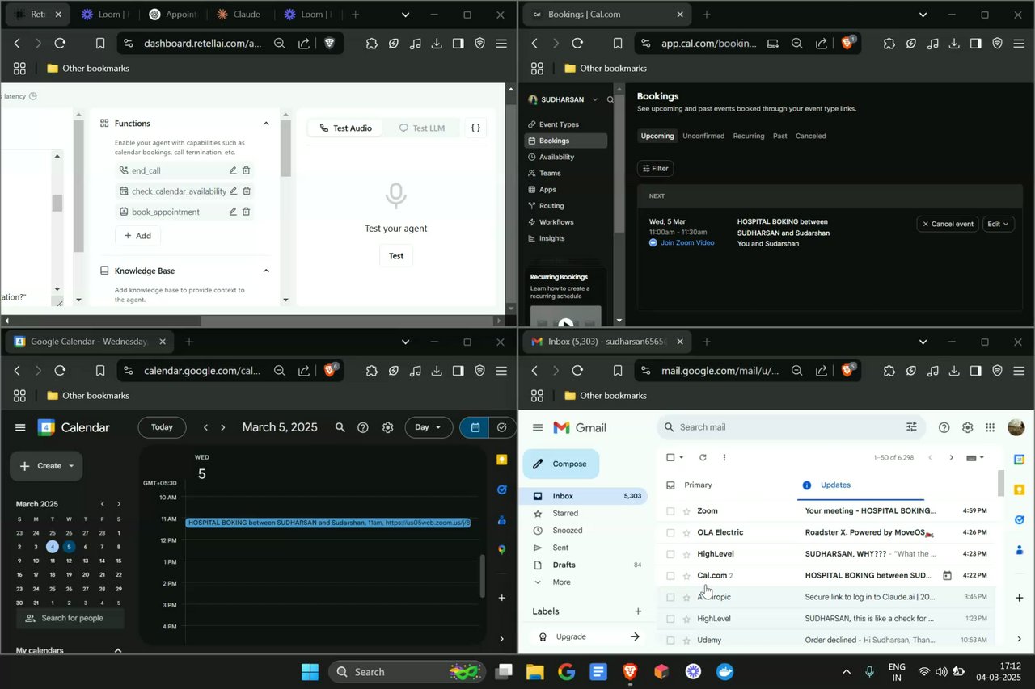The width and height of the screenshot is (1035, 689).
Task: Compose a new Gmail message
Action: point(561,464)
